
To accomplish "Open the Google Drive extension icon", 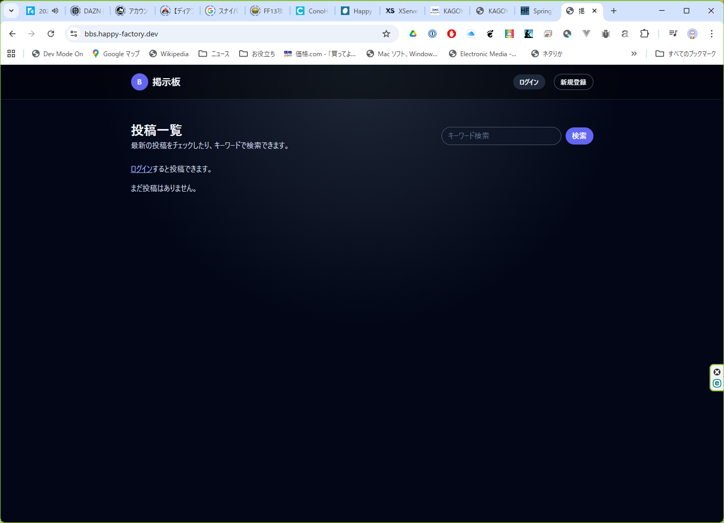I will click(413, 34).
